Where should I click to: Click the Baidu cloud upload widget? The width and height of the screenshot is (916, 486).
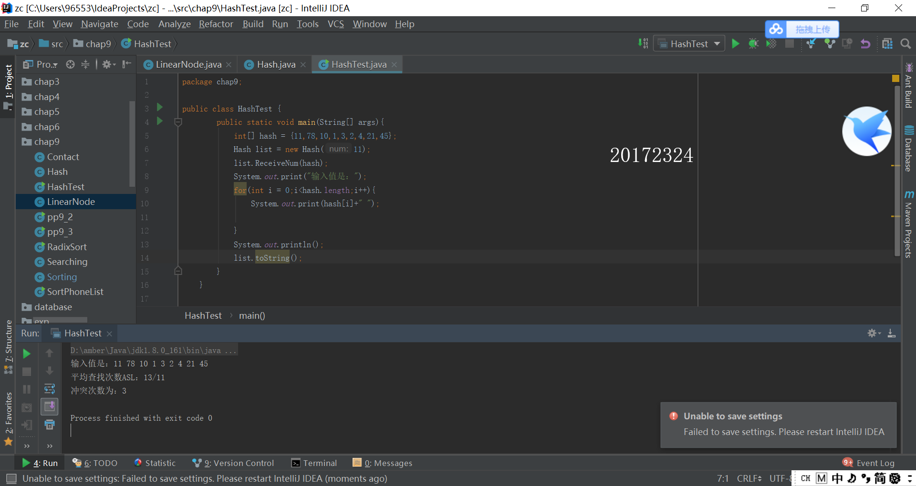(802, 29)
